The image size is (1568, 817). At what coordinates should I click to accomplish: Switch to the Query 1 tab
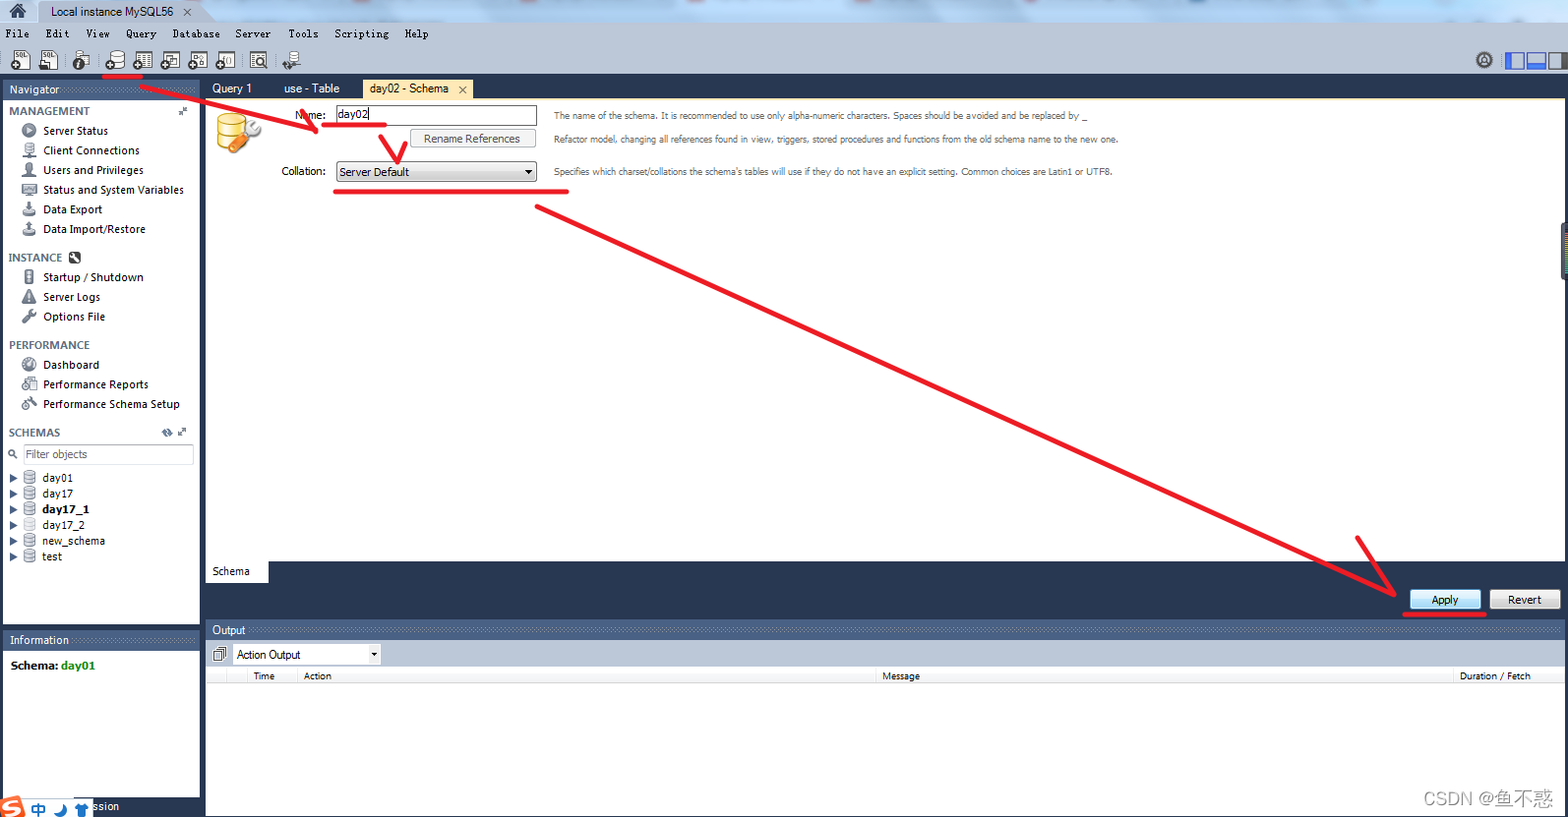[x=232, y=88]
